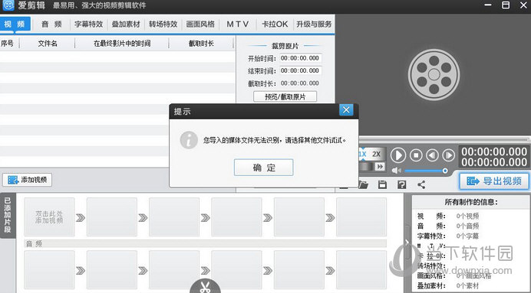Focus the 开始时间 time field
Screen dimensions: 531x293
coord(300,58)
